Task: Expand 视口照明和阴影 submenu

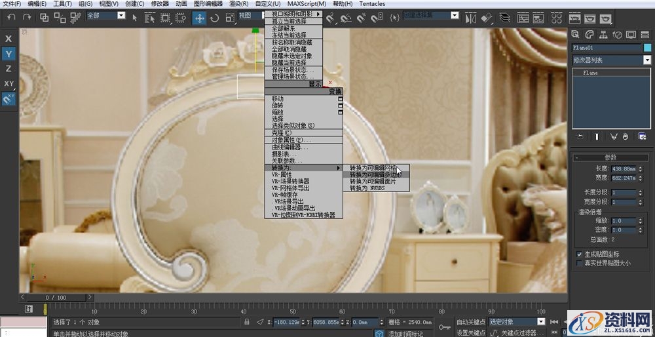Action: pyautogui.click(x=293, y=14)
